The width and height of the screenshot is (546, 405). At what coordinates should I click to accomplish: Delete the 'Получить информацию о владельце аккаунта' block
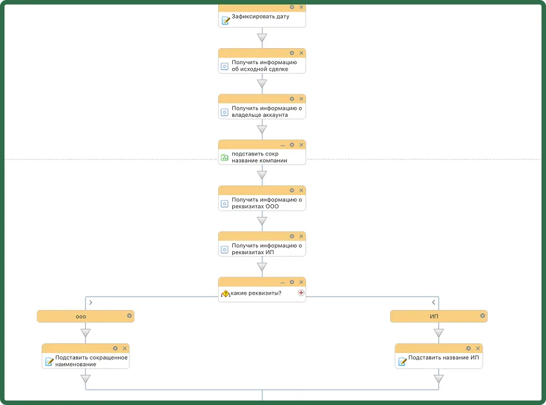click(301, 99)
